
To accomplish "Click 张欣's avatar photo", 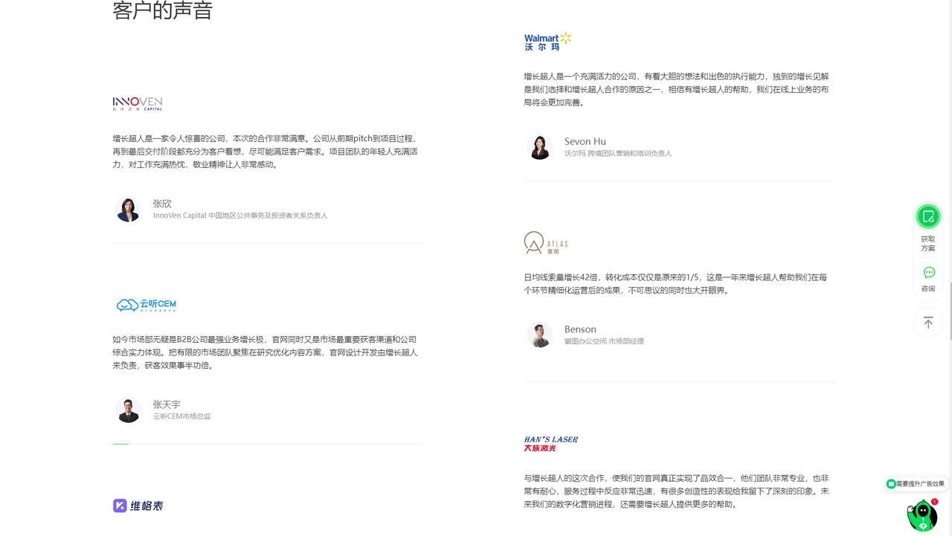I will (128, 209).
